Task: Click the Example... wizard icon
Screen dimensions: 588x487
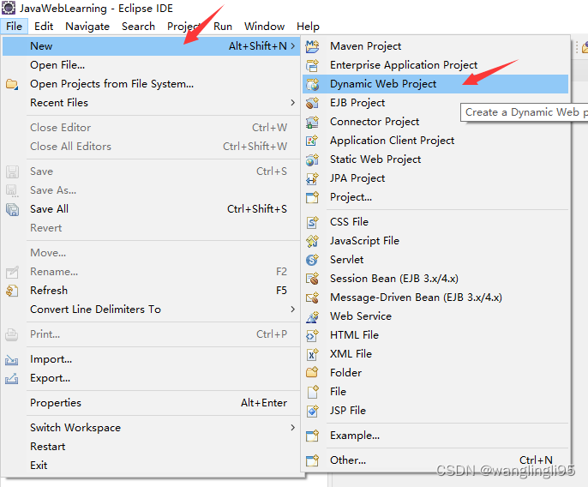Action: [312, 436]
